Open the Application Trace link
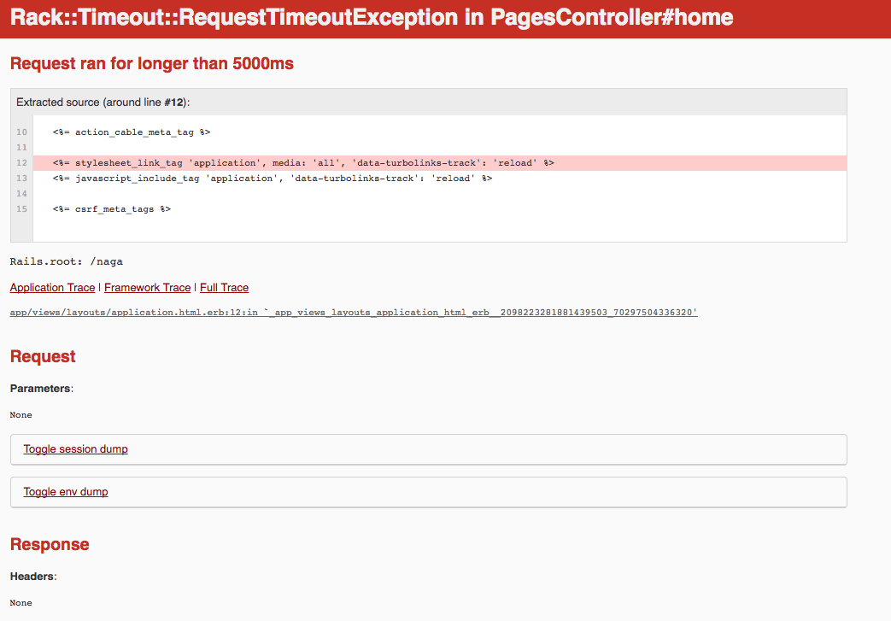This screenshot has width=891, height=621. click(52, 288)
